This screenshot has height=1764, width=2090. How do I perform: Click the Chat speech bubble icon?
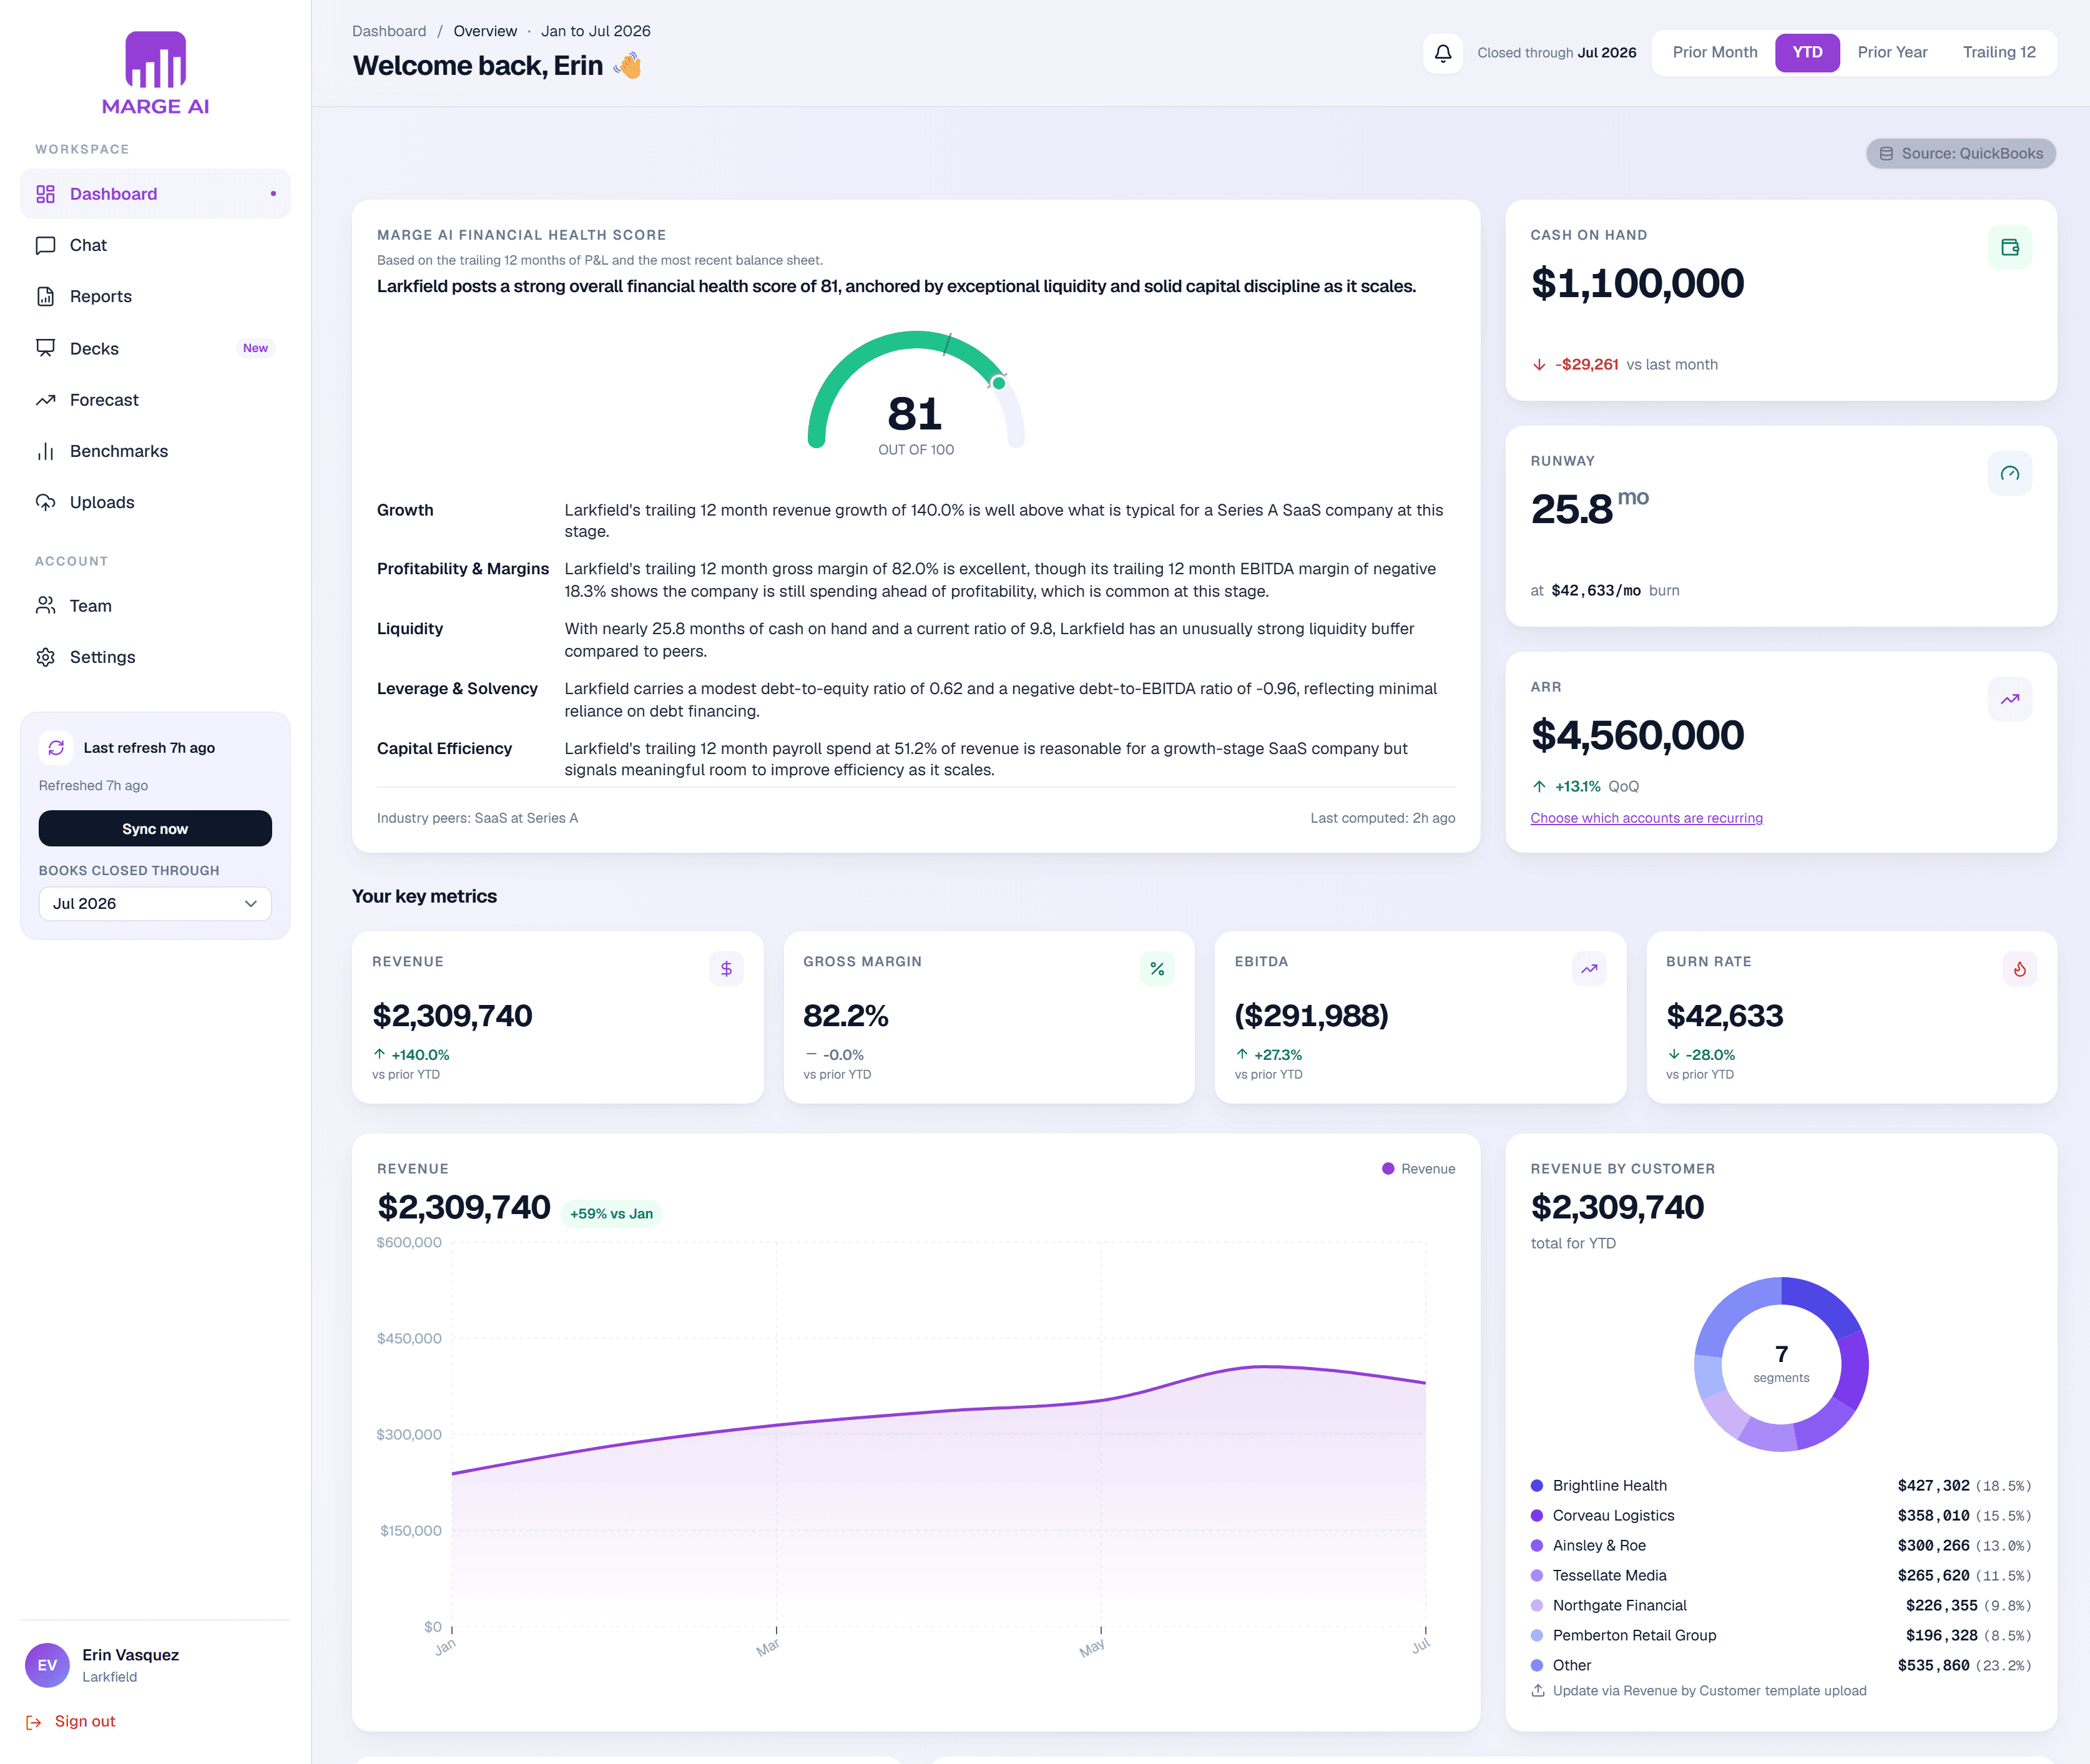pos(46,245)
